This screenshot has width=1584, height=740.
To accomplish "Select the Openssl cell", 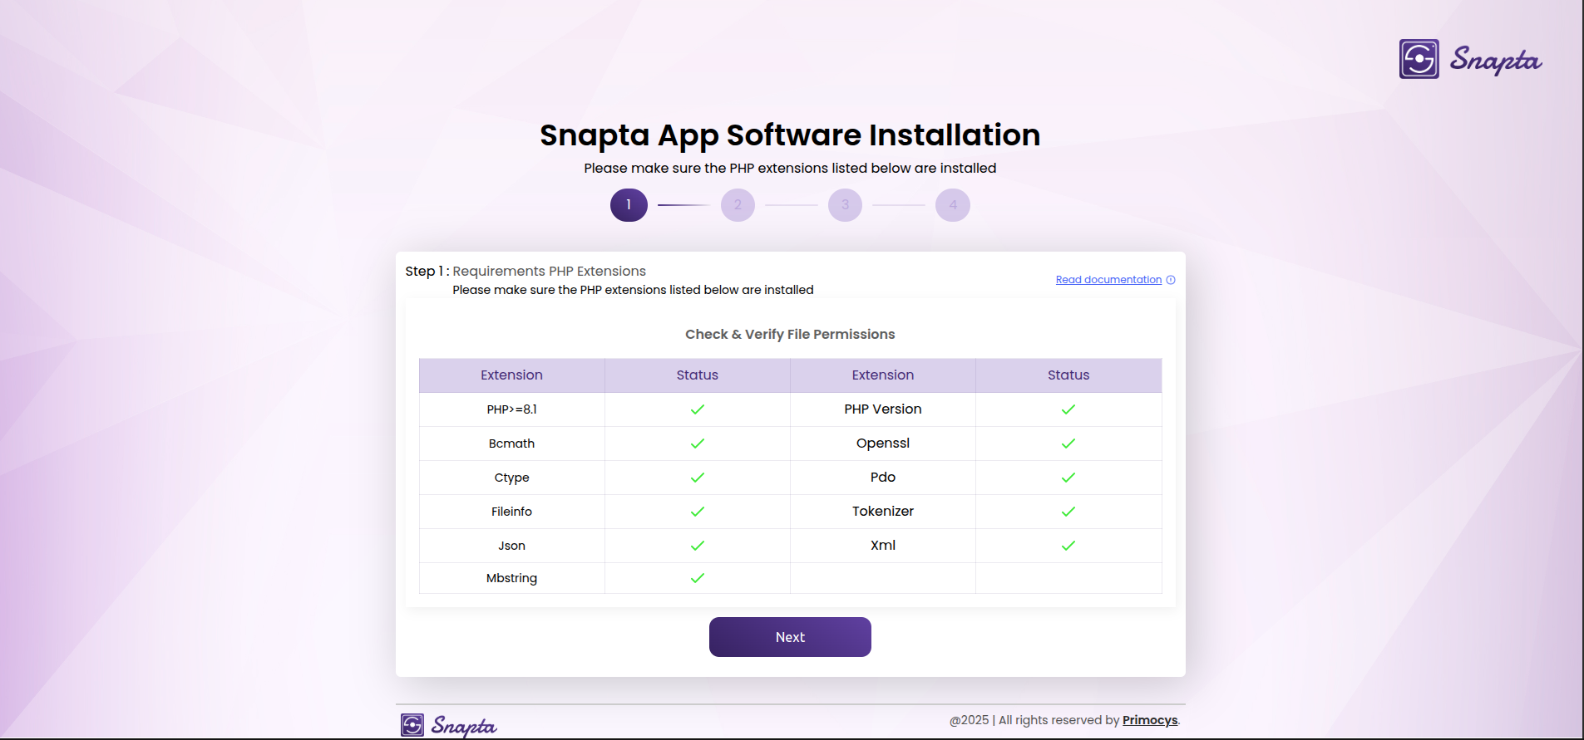I will pos(883,444).
